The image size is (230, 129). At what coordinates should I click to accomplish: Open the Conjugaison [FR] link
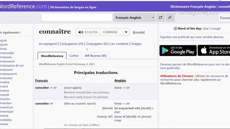point(71,44)
